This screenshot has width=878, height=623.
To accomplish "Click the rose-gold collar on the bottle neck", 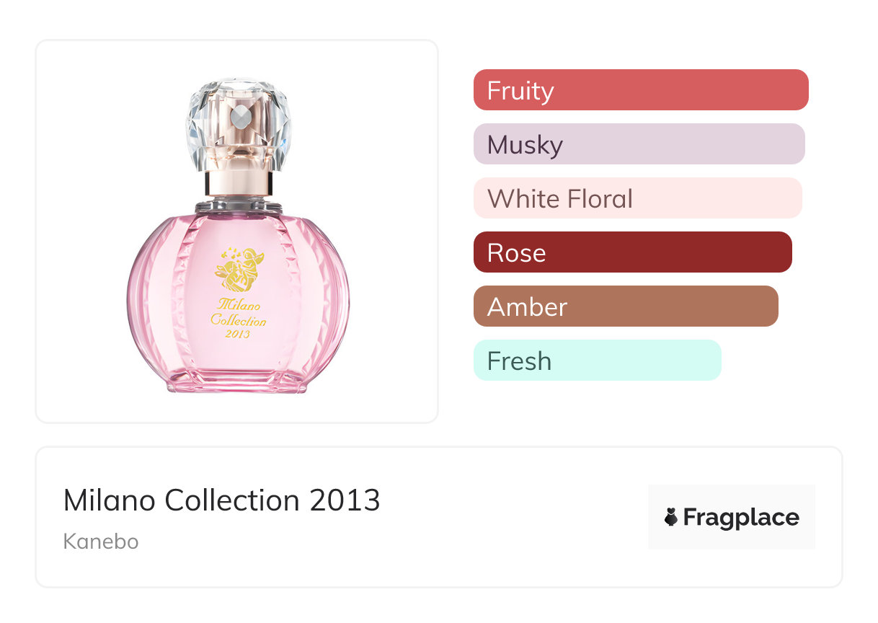I will coord(238,183).
